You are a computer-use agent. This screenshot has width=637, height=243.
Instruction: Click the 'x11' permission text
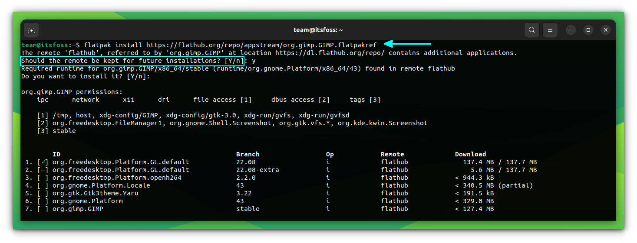point(129,100)
